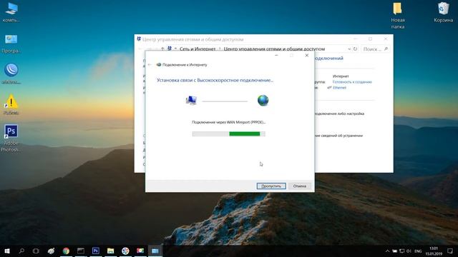The height and width of the screenshot is (257, 458).
Task: Click the Поиск search field in Network Center
Action: [x=375, y=49]
